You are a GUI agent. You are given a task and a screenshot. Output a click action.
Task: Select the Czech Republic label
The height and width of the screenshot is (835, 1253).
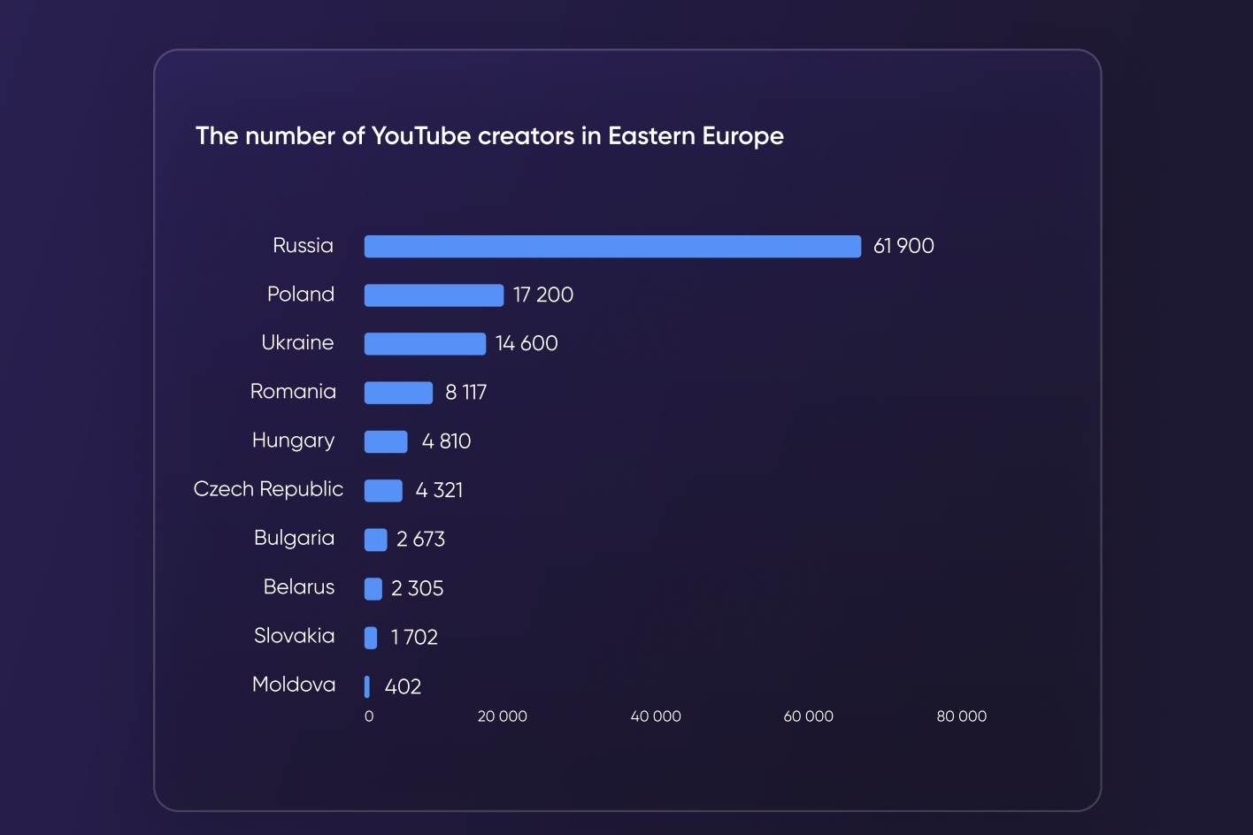coord(268,489)
